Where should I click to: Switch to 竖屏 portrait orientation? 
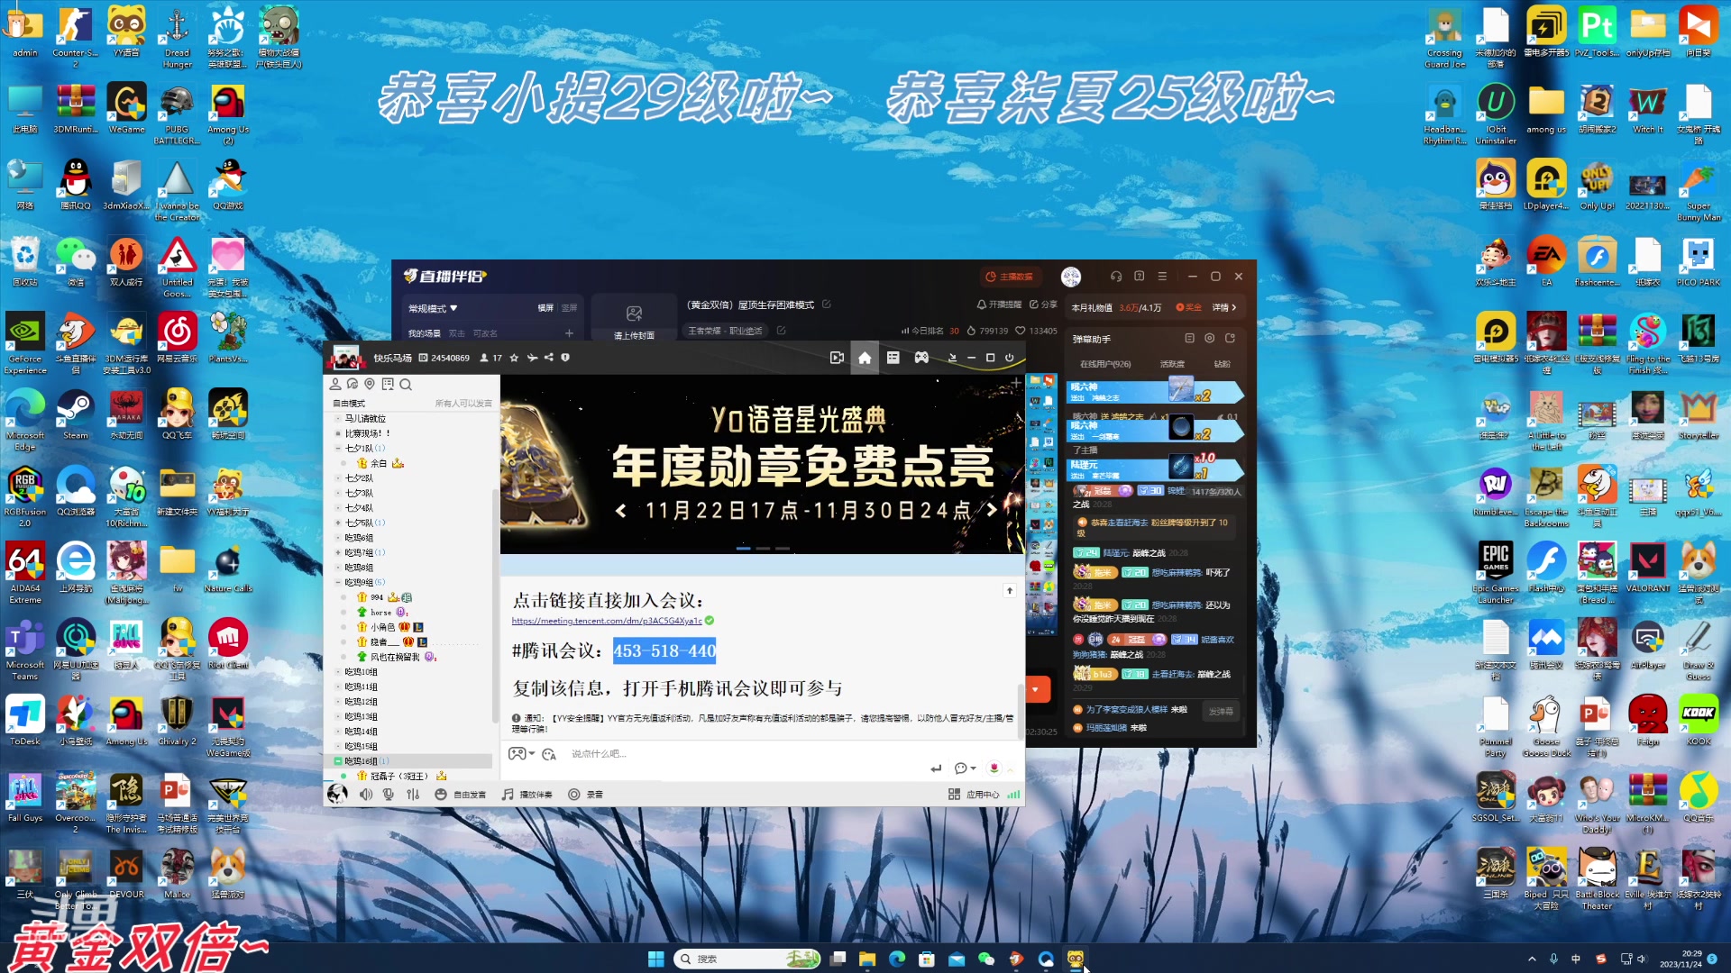click(569, 308)
